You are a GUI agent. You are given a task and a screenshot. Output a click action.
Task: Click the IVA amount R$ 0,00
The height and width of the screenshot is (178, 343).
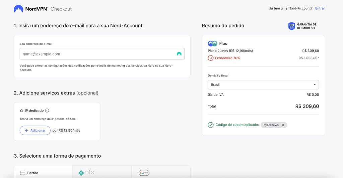point(313,95)
